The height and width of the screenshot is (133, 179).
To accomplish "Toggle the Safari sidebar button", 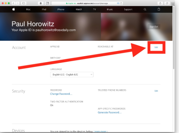I will point(24,3).
